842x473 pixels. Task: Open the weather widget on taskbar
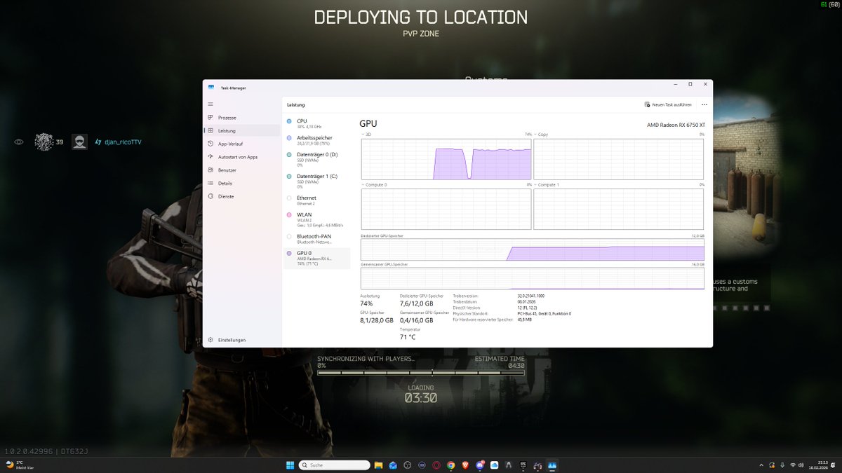pos(20,465)
